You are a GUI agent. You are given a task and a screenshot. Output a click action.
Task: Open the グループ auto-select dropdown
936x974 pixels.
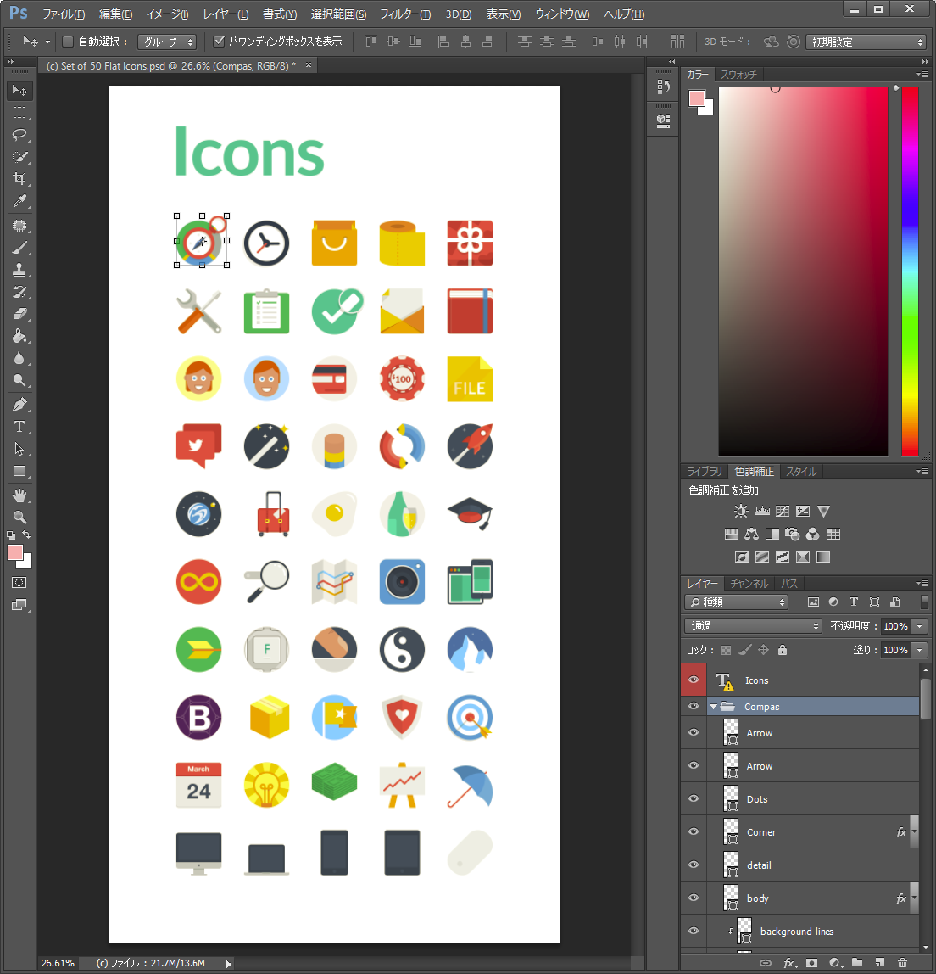pos(169,42)
